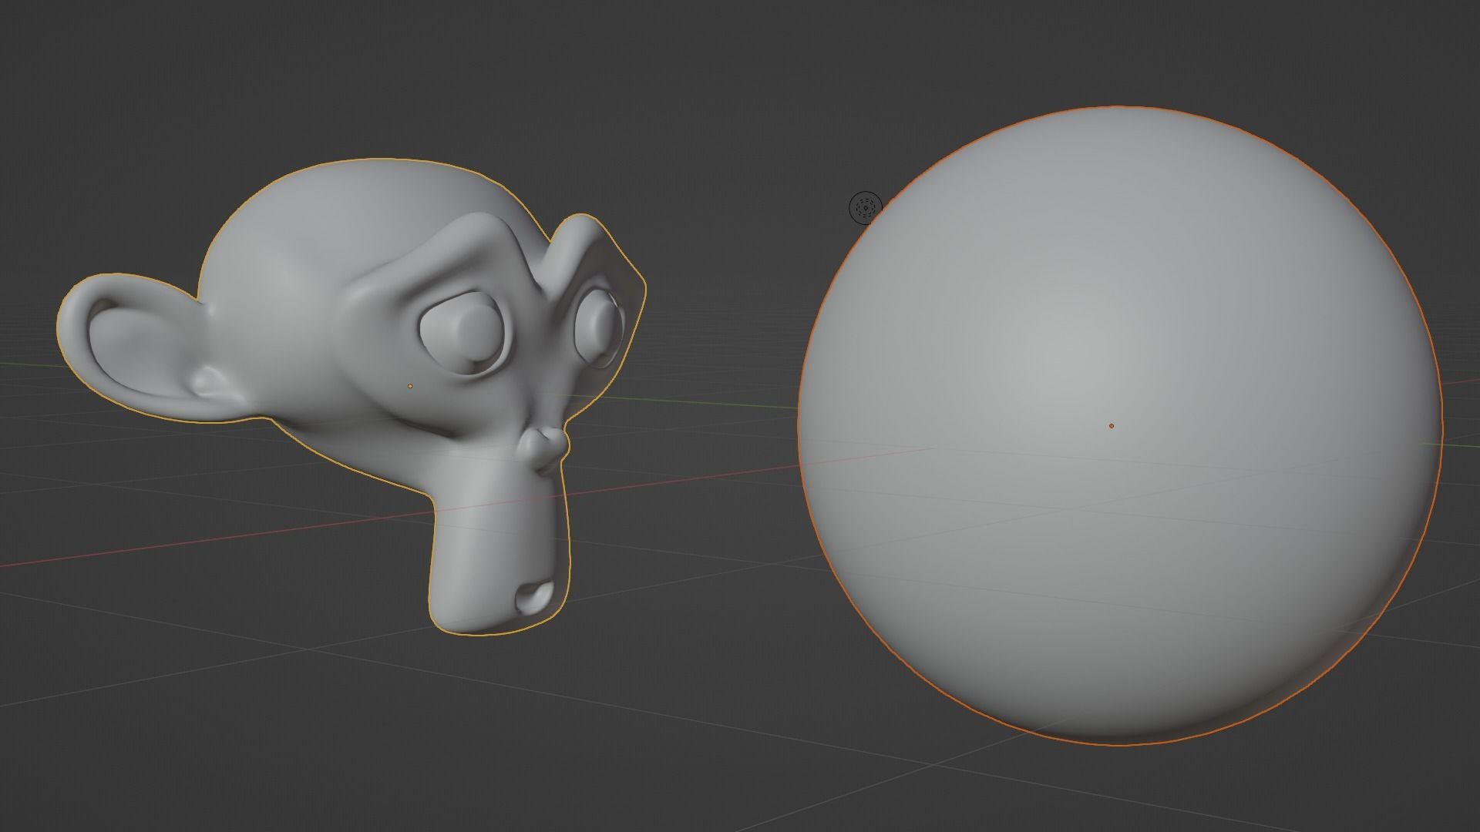
Task: Click the circular brush cursor near the sphere
Action: 865,208
